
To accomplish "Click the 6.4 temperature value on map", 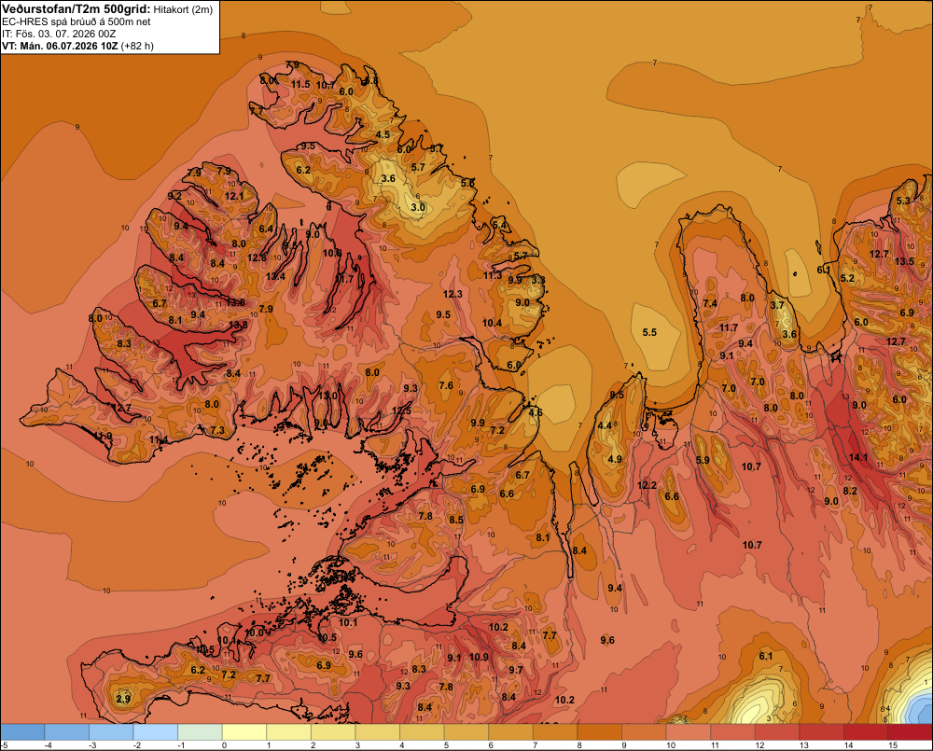I will pyautogui.click(x=266, y=229).
